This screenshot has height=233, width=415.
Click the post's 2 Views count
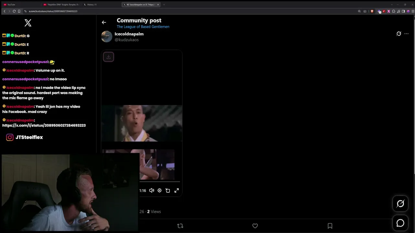coord(154,212)
